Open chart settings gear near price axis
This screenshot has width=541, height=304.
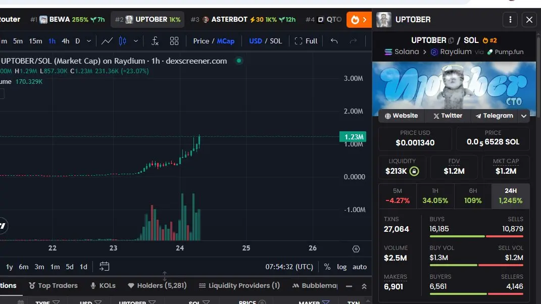click(356, 249)
